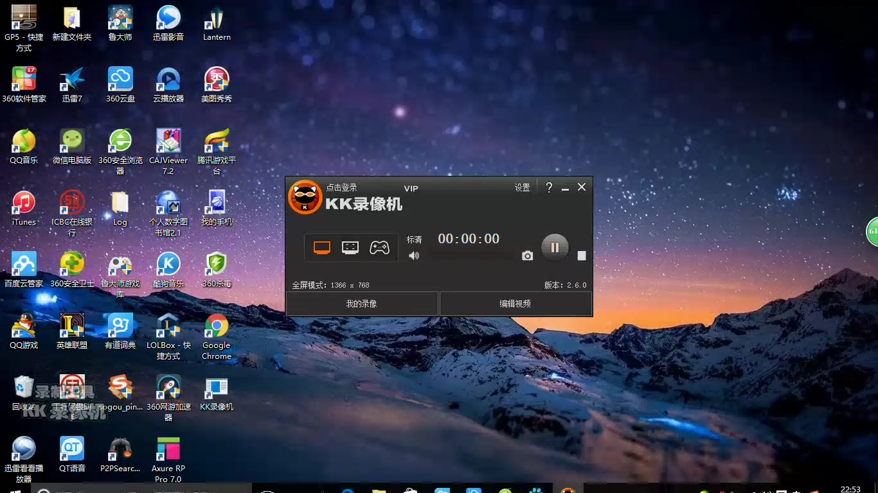Select the 有道词典 desktop icon
Viewport: 878px width, 493px height.
120,331
